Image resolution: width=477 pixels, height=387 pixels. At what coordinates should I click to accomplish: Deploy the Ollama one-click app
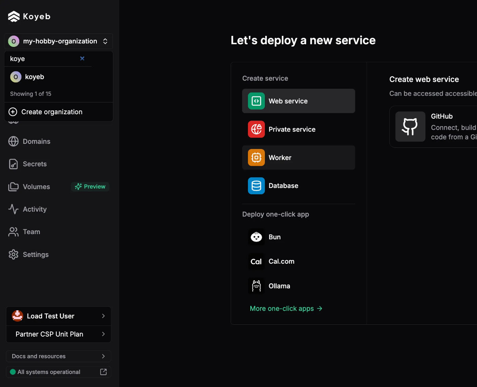click(299, 286)
